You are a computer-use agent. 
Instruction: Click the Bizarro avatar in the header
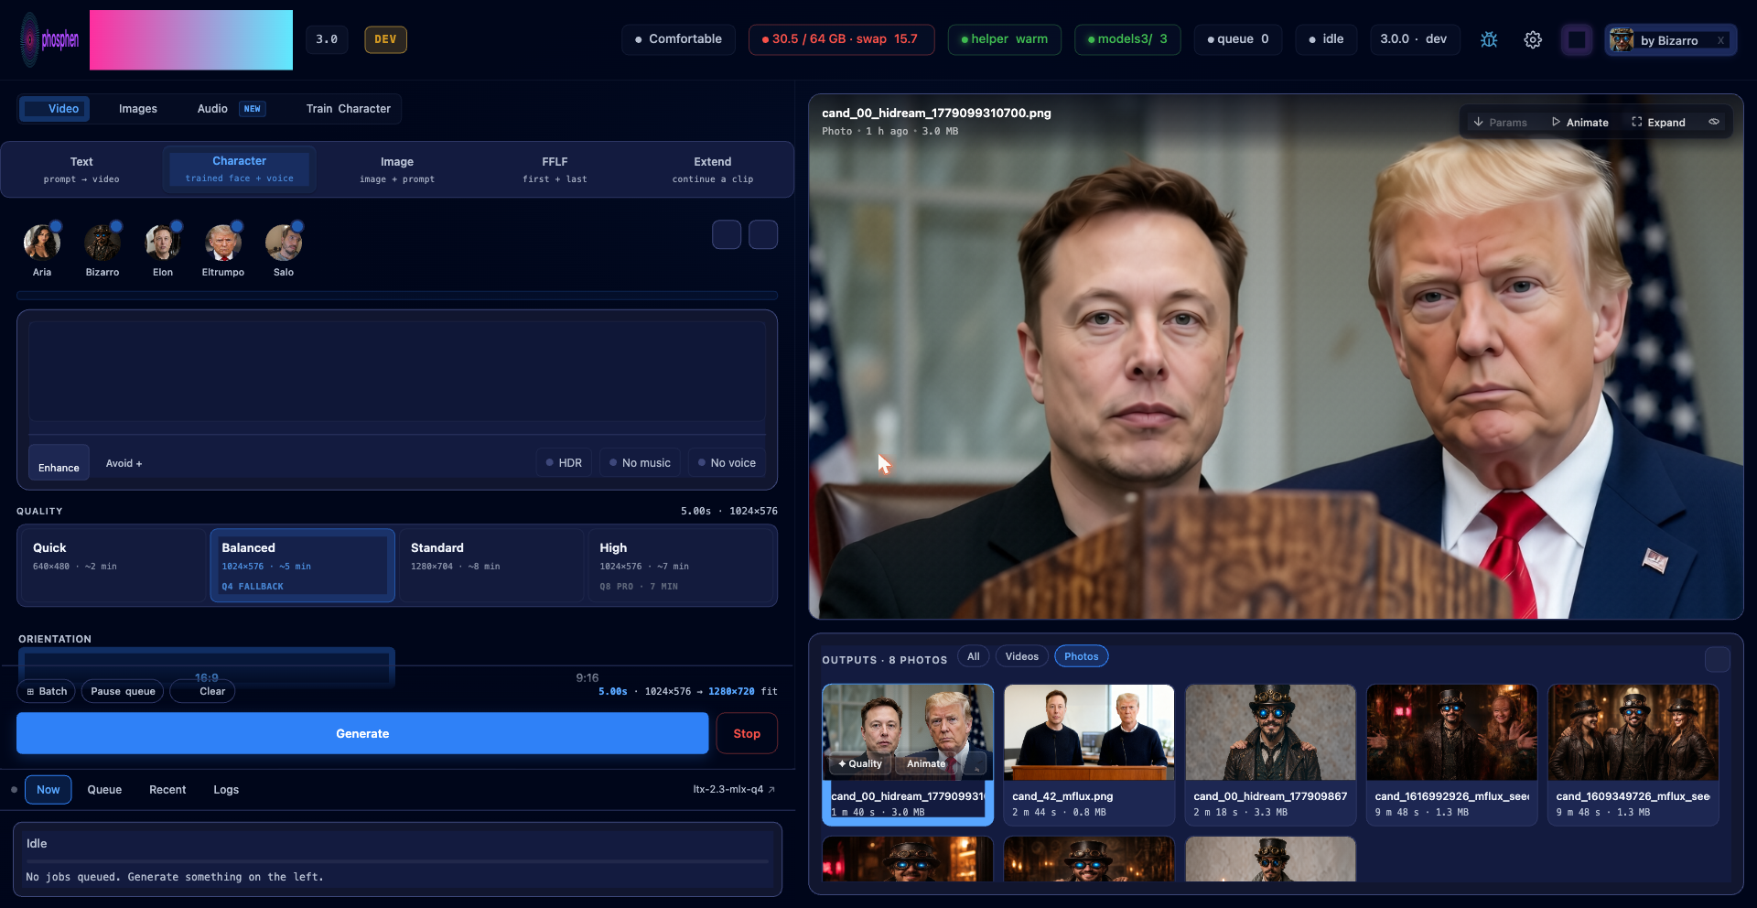1622,39
